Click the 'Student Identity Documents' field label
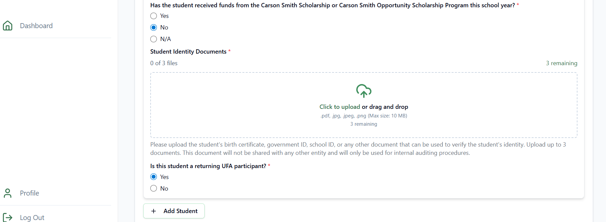 (x=188, y=52)
